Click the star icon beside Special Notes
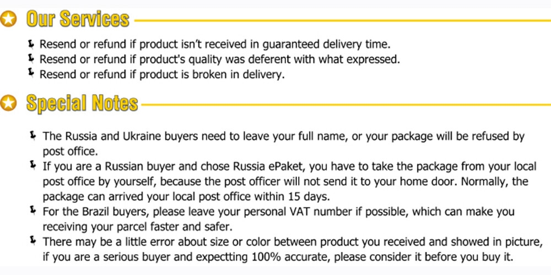 8,103
